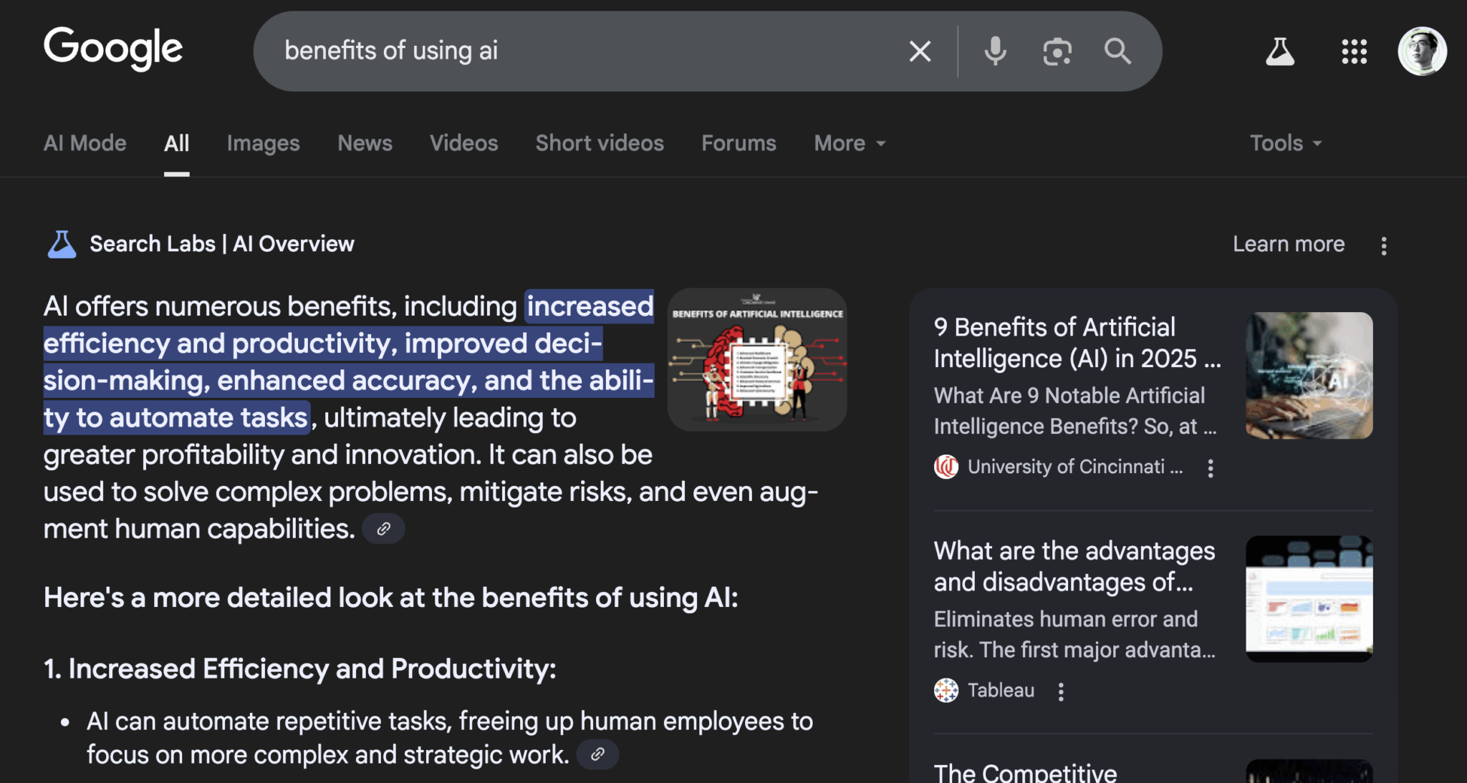The image size is (1467, 783).
Task: Open Google Lens image search
Action: point(1057,51)
